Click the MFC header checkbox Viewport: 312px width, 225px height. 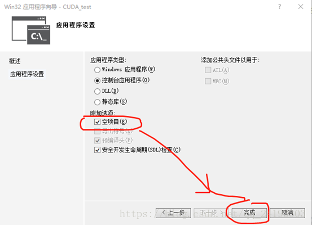pyautogui.click(x=208, y=81)
